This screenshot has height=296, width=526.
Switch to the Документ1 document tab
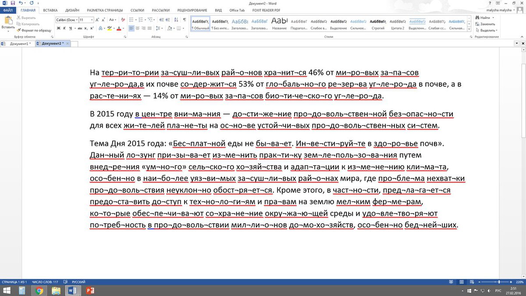pos(19,44)
